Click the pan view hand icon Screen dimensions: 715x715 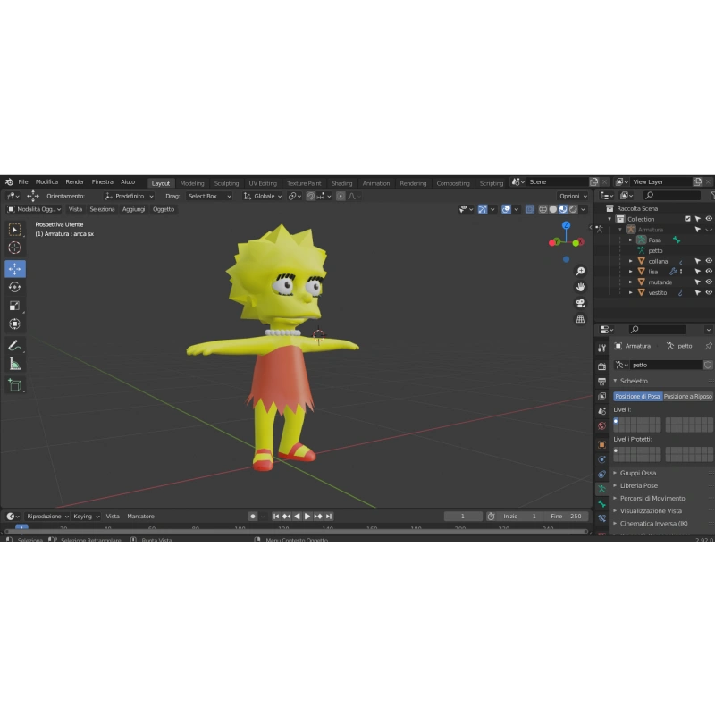pyautogui.click(x=580, y=287)
